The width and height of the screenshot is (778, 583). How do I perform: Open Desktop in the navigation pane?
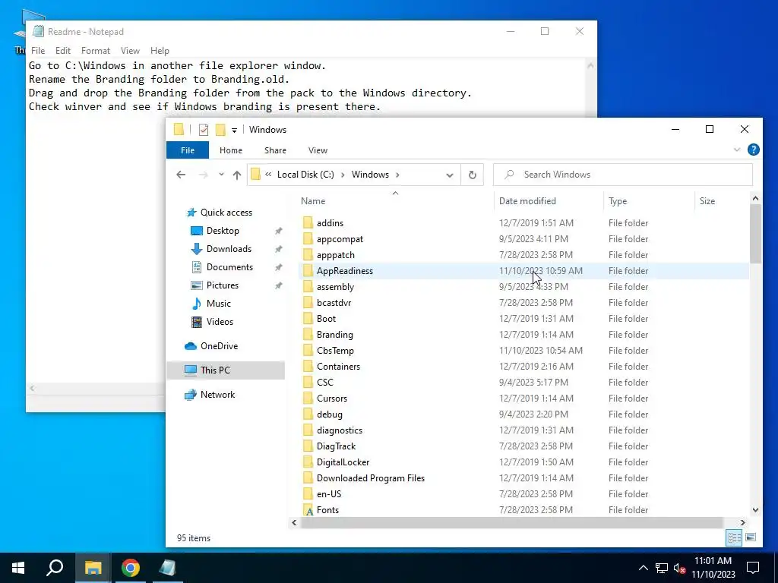click(x=223, y=231)
